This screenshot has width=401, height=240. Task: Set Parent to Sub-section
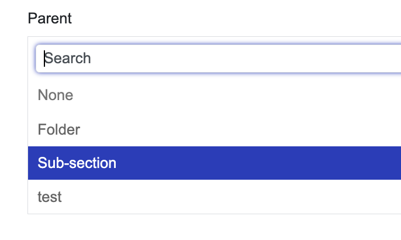click(x=77, y=163)
